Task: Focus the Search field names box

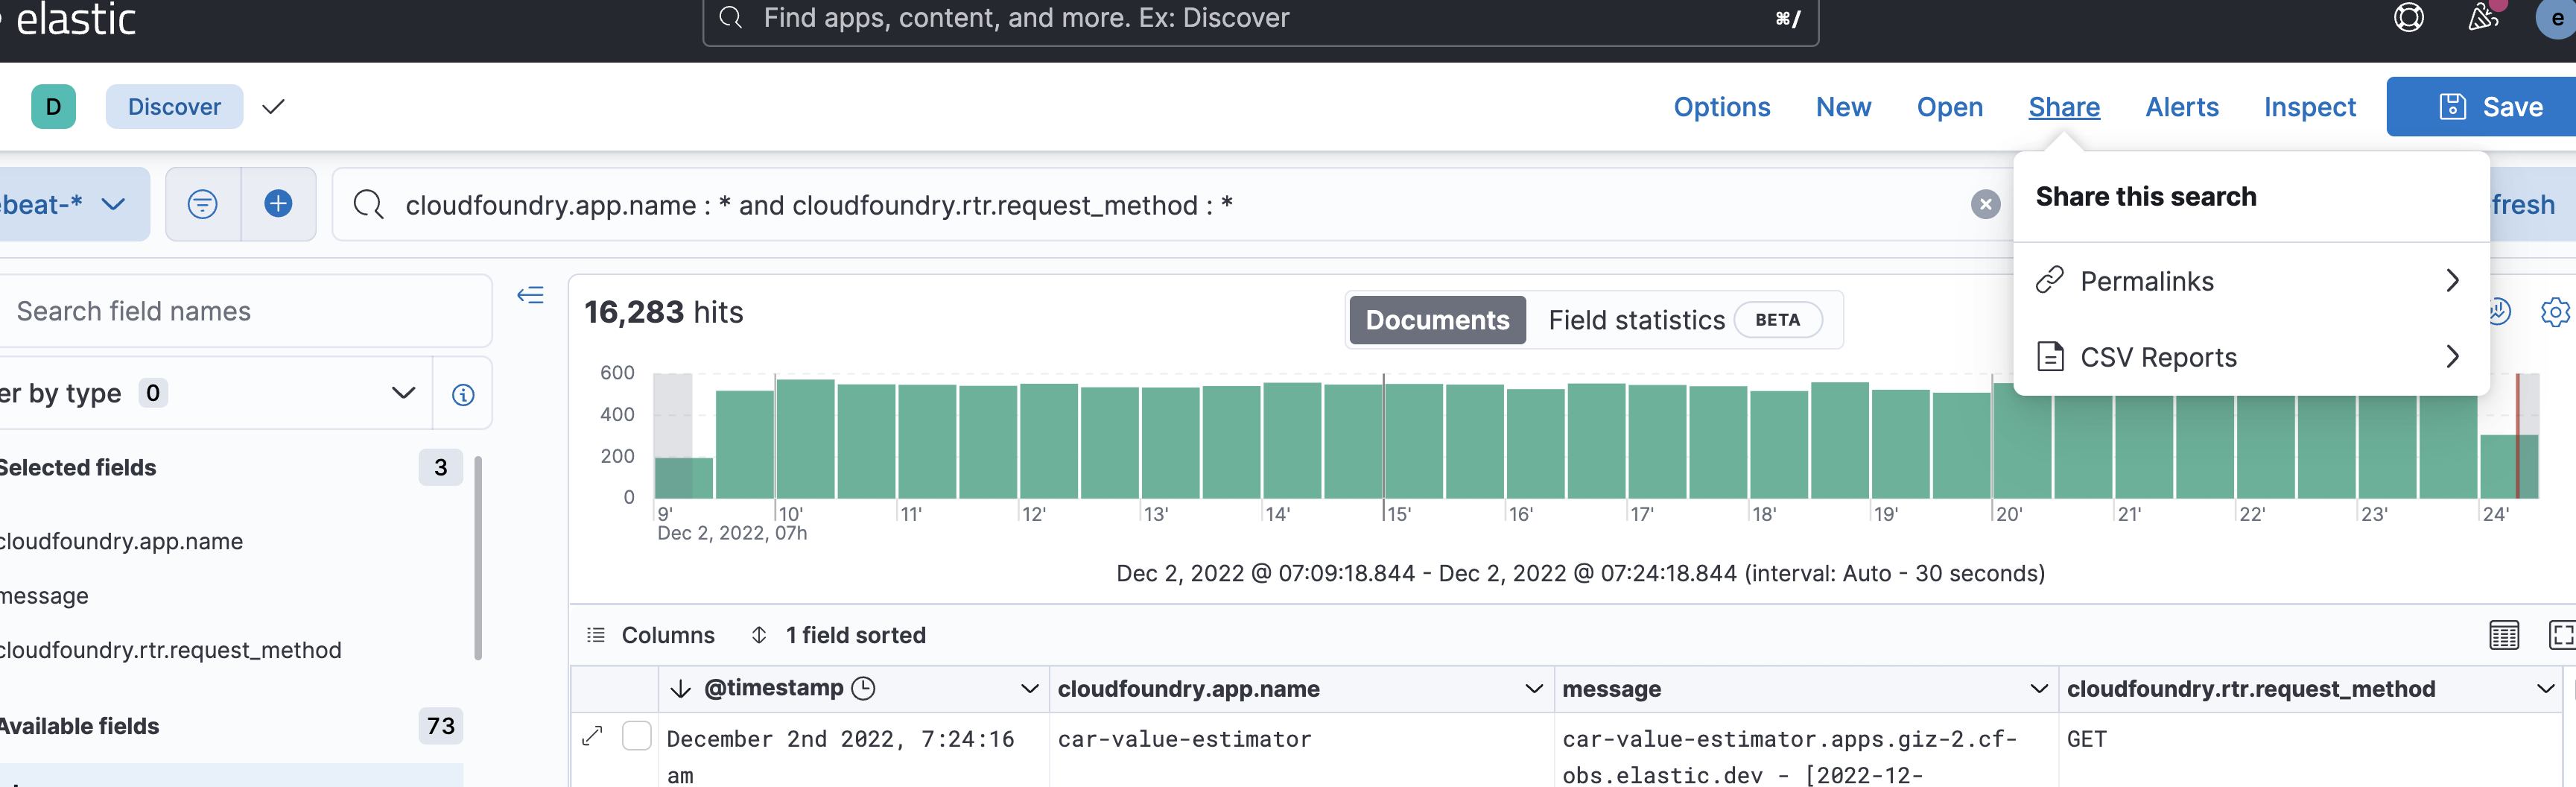Action: pyautogui.click(x=245, y=311)
